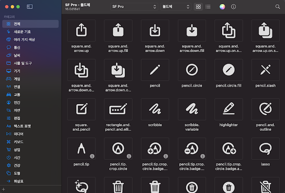This screenshot has width=285, height=193.
Task: Select the square.and.pencil symbol
Action: click(x=81, y=109)
